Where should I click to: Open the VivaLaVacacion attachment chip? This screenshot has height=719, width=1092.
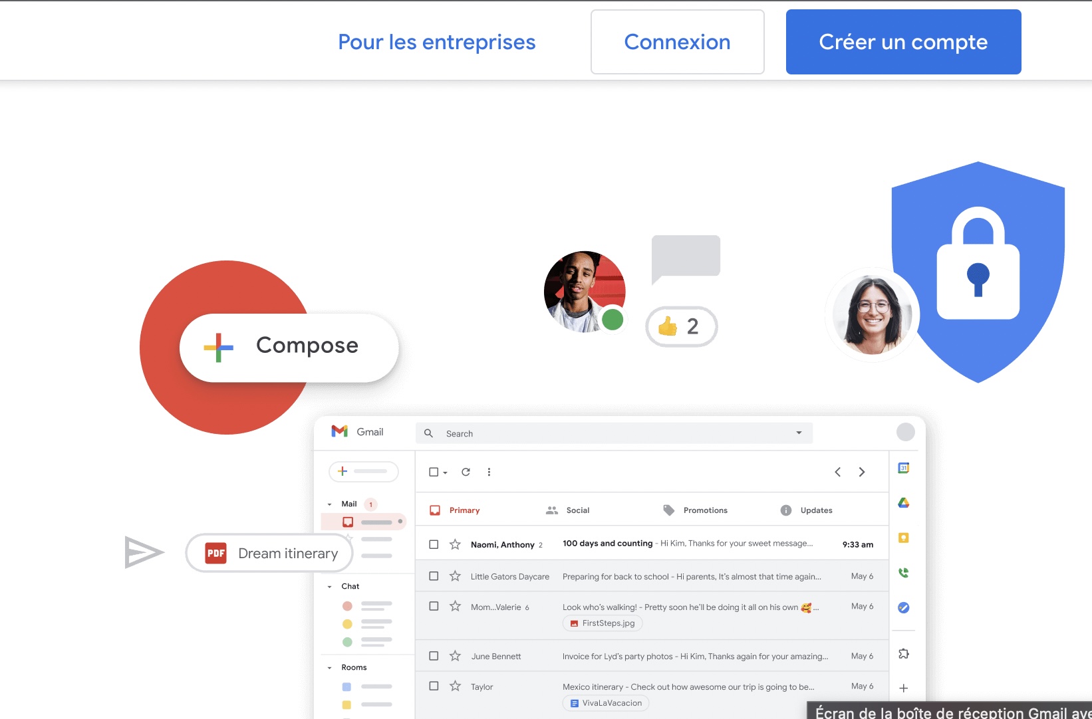(x=605, y=703)
